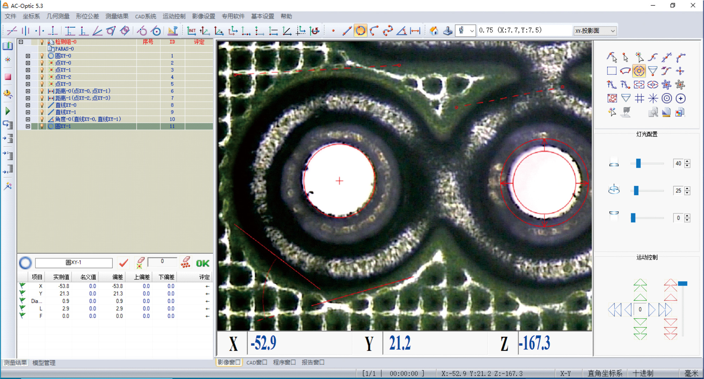Select the concentric circles reticle icon
This screenshot has width=704, height=379.
point(666,99)
